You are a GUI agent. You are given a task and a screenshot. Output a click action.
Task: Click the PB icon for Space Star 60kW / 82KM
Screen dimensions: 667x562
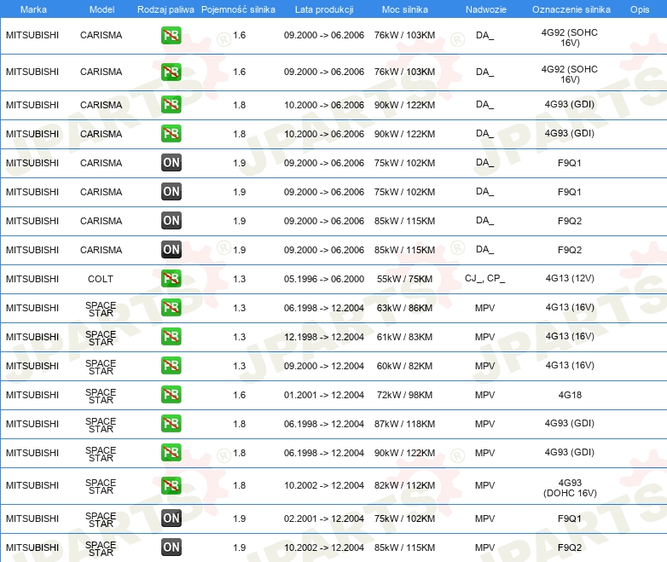click(x=171, y=366)
